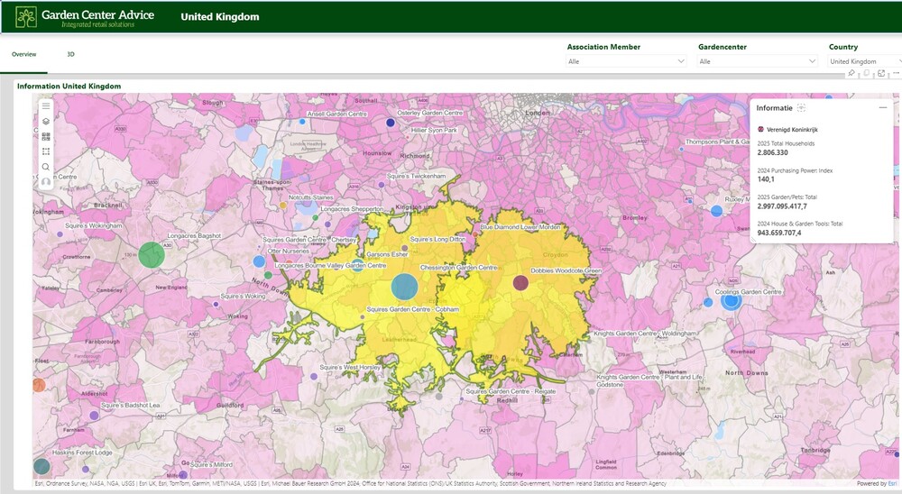Minimize the Informatie panel

pyautogui.click(x=883, y=107)
